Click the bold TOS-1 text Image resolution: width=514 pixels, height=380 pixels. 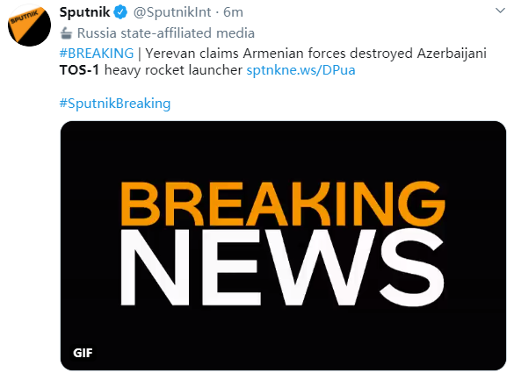pos(79,70)
